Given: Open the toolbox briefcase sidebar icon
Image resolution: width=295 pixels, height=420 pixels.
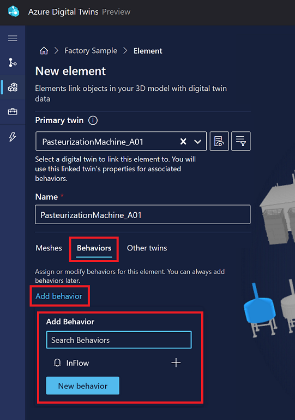Looking at the screenshot, I should (13, 112).
